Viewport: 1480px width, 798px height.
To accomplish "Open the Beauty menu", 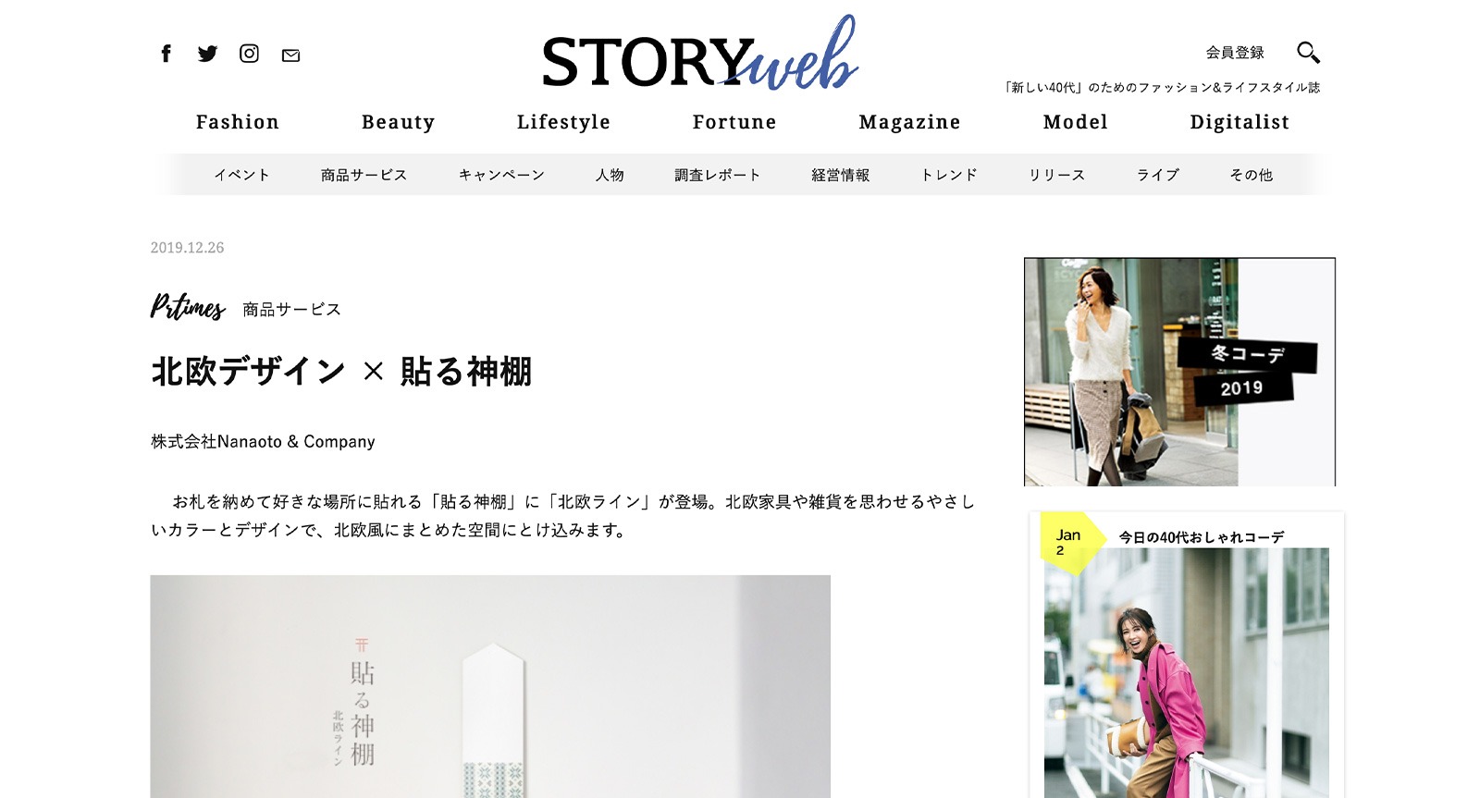I will [398, 122].
